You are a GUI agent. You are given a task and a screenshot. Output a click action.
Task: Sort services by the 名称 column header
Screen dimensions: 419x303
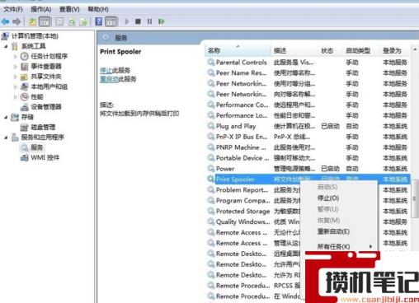point(238,50)
